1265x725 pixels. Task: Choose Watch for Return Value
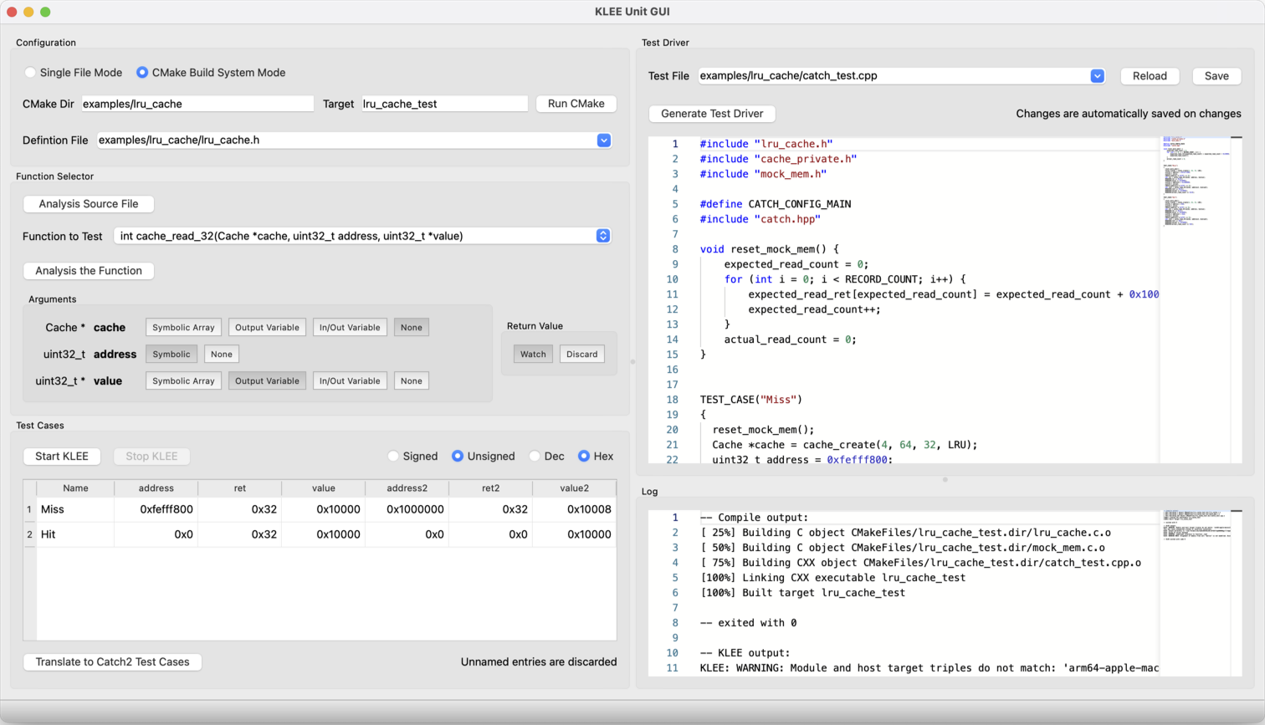pyautogui.click(x=533, y=355)
